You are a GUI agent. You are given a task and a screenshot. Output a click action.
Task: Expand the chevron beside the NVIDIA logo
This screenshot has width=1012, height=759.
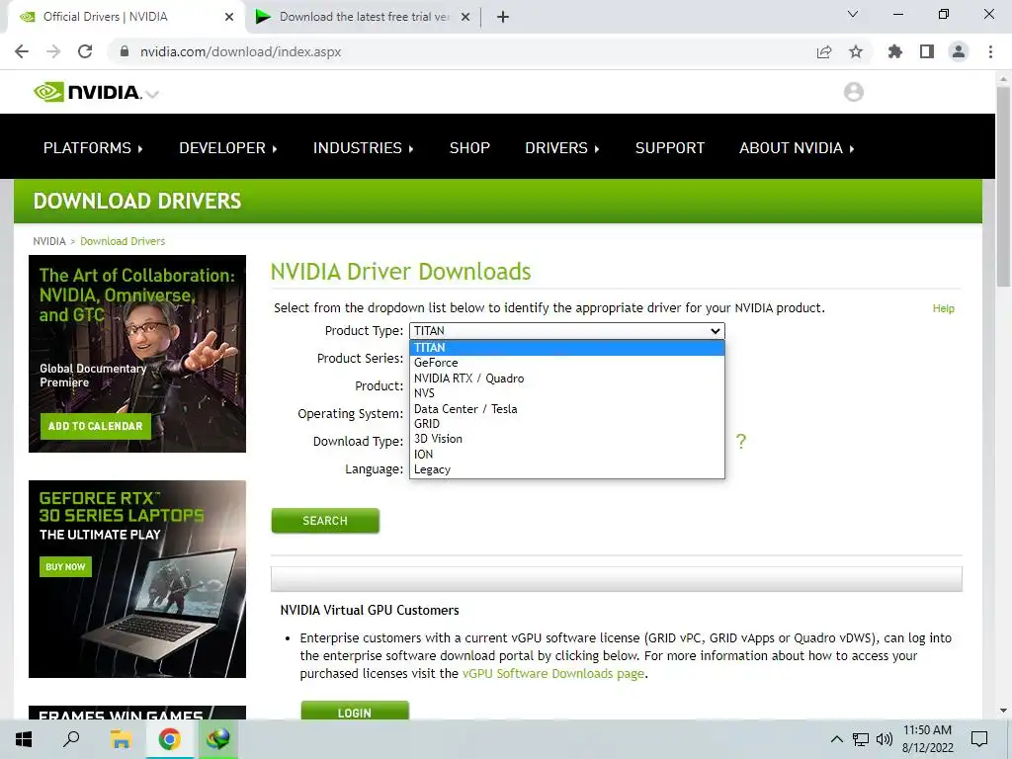pos(152,94)
